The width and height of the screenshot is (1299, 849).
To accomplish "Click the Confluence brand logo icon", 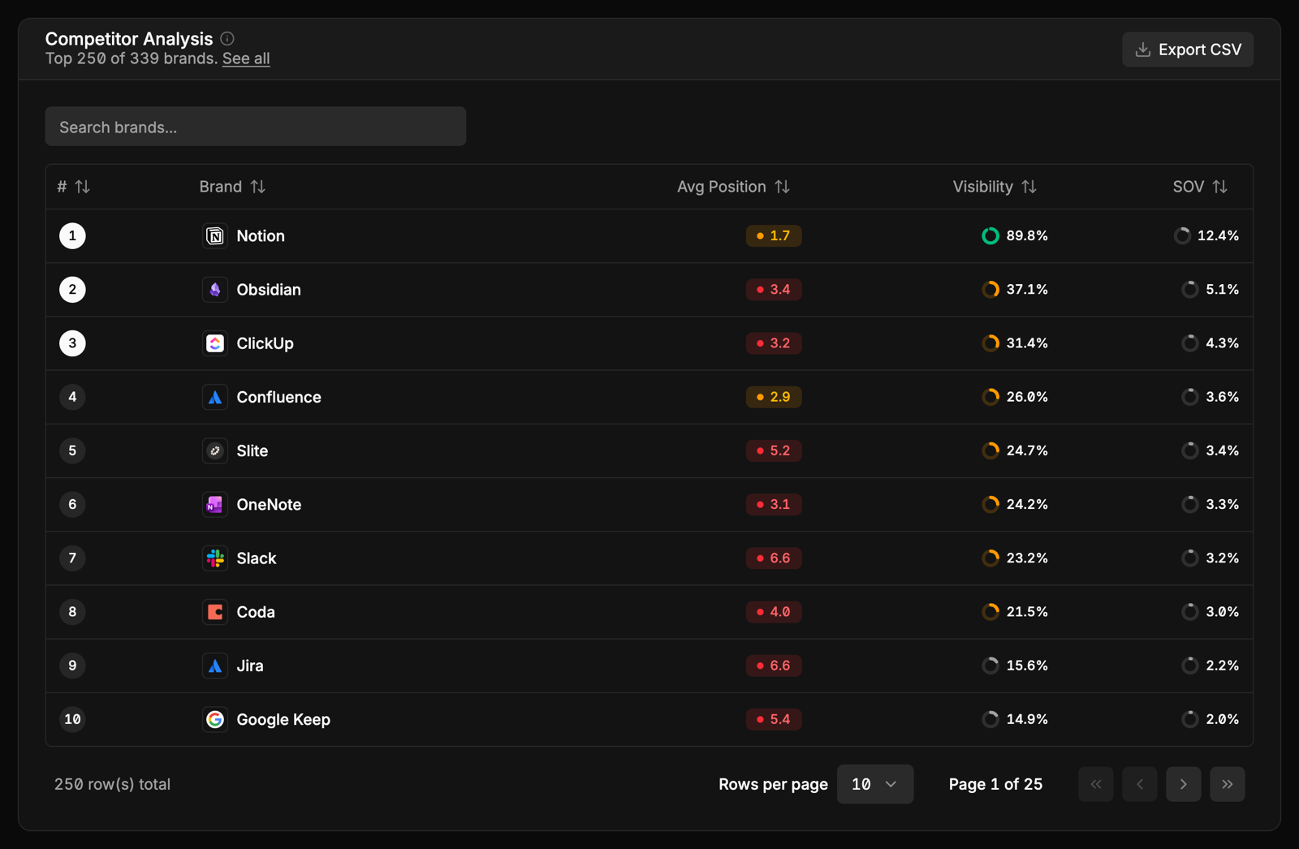I will 215,397.
